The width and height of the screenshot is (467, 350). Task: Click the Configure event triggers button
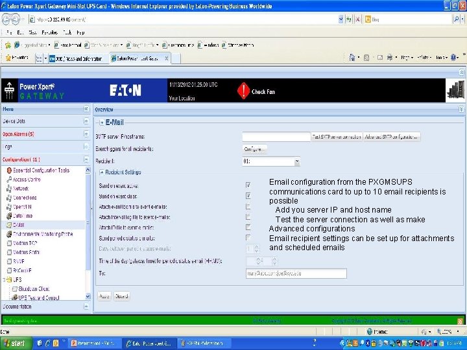(x=255, y=149)
